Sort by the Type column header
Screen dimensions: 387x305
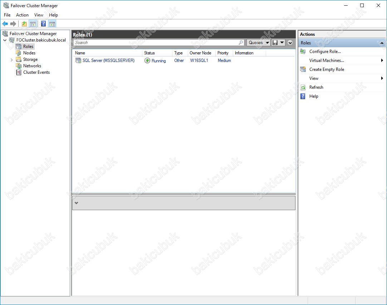[180, 53]
